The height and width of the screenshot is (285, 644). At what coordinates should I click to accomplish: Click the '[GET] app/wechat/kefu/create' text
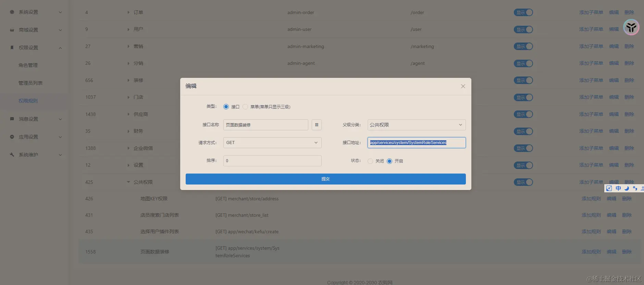tap(247, 231)
